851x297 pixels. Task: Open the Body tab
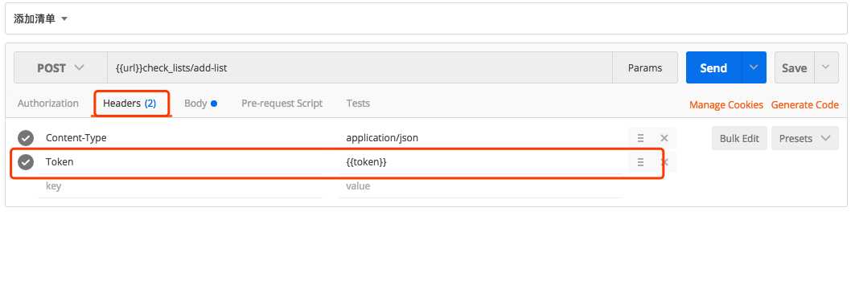click(200, 103)
